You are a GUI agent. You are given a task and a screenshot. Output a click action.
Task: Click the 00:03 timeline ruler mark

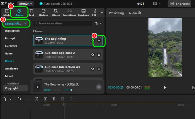(114, 105)
